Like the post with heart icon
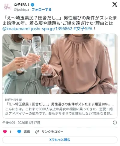Viewport: 120px width, 146px height. click(5, 132)
